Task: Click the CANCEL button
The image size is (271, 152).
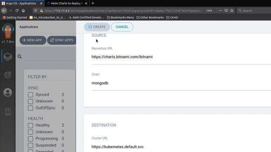Action: (x=122, y=27)
